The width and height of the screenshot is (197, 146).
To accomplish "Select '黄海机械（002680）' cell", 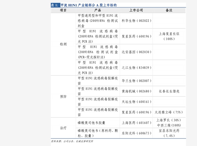I will [x=136, y=91].
